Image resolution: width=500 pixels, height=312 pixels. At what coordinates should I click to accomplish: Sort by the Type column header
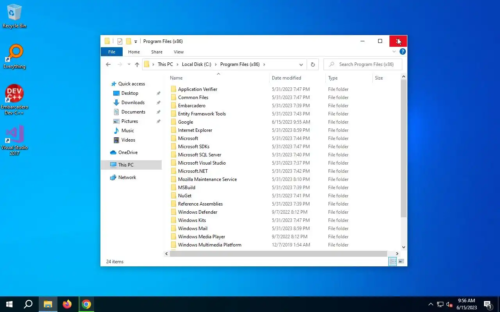(x=349, y=78)
